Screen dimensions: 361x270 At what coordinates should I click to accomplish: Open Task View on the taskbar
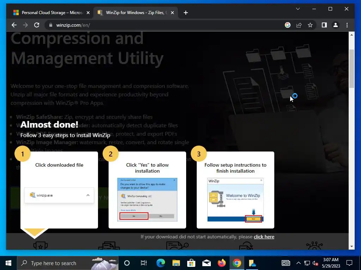[x=144, y=263]
